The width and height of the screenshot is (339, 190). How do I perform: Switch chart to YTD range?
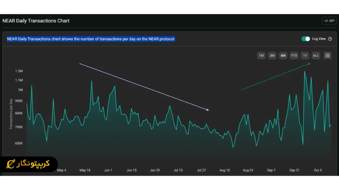click(294, 55)
